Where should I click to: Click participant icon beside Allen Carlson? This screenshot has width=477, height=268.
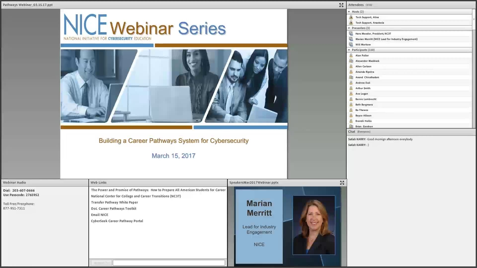351,66
